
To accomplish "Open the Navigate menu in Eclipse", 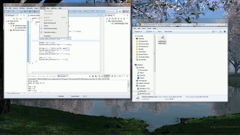I will [x=30, y=8].
